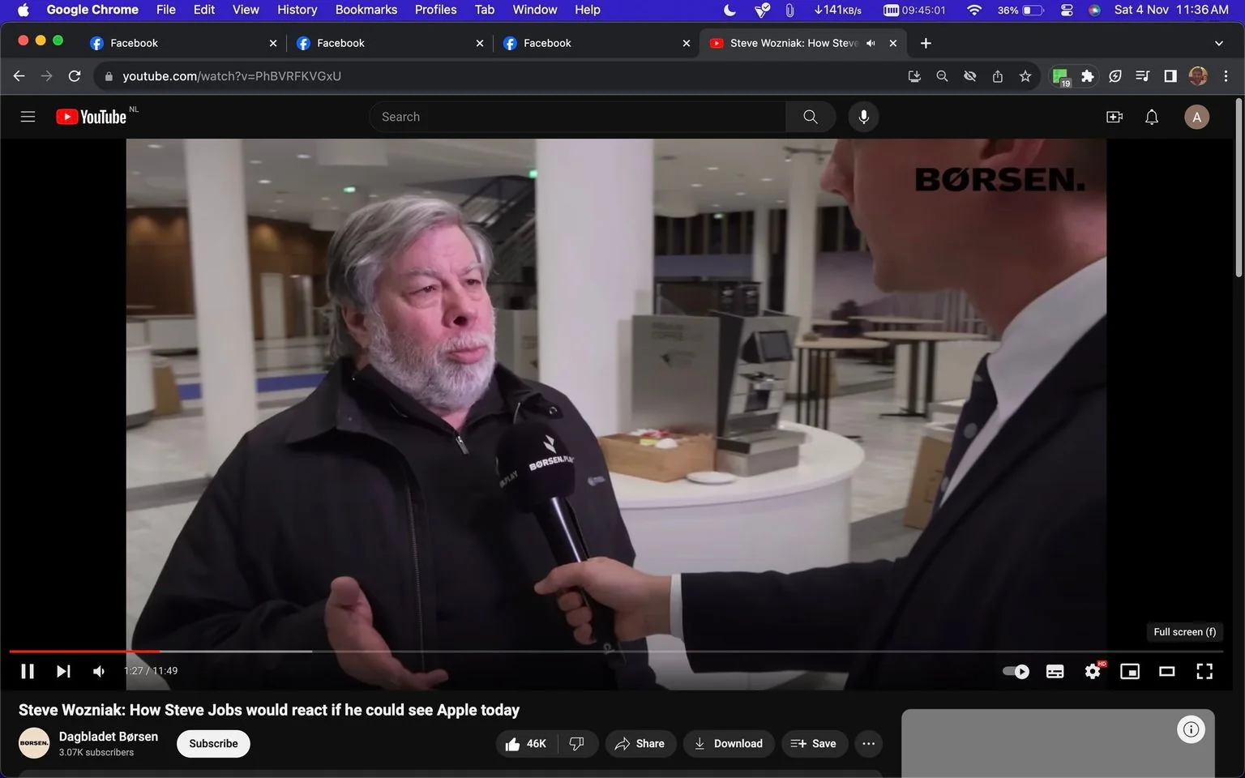Go to YouTube home via logo
Image resolution: width=1245 pixels, height=778 pixels.
pyautogui.click(x=91, y=117)
